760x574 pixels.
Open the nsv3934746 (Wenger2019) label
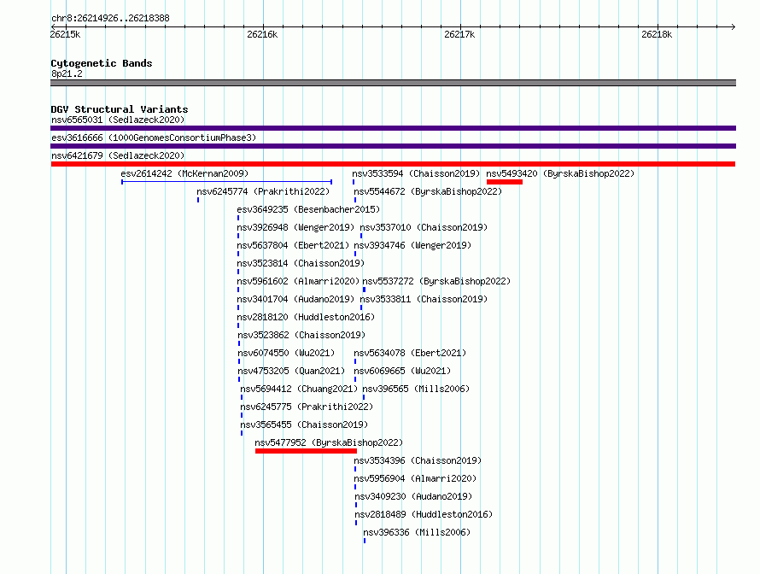tap(412, 245)
